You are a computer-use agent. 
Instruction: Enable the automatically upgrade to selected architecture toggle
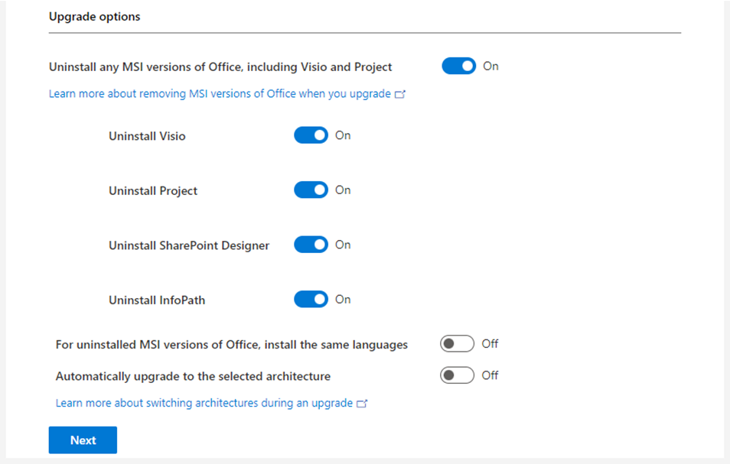pyautogui.click(x=457, y=375)
